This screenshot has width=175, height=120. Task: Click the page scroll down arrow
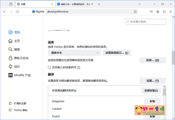(x=173, y=118)
